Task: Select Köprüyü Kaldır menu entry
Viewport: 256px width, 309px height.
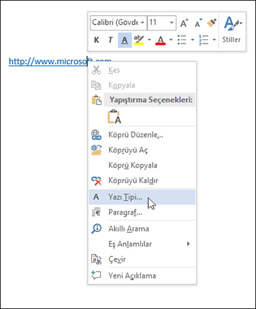Action: pos(142,180)
